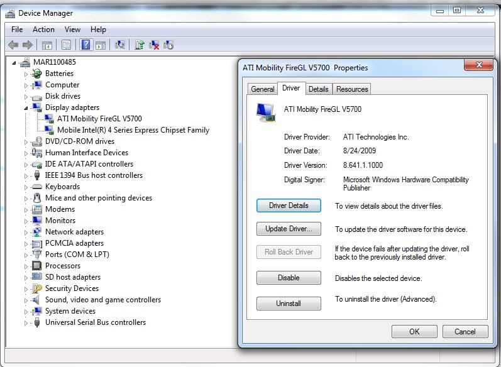Open the File menu
Screen dimensions: 501x367
[17, 30]
